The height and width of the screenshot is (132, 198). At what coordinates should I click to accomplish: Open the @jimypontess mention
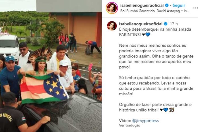145,121
